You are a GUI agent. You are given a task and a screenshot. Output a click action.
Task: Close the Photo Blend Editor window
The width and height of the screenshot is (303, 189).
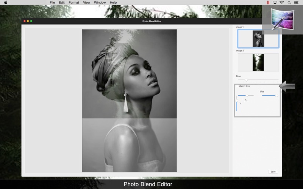point(25,21)
